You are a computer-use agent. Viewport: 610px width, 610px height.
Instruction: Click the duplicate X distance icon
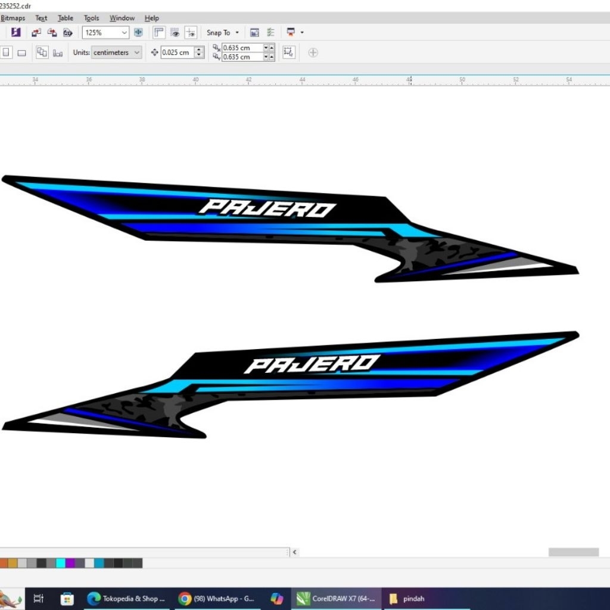(x=216, y=48)
